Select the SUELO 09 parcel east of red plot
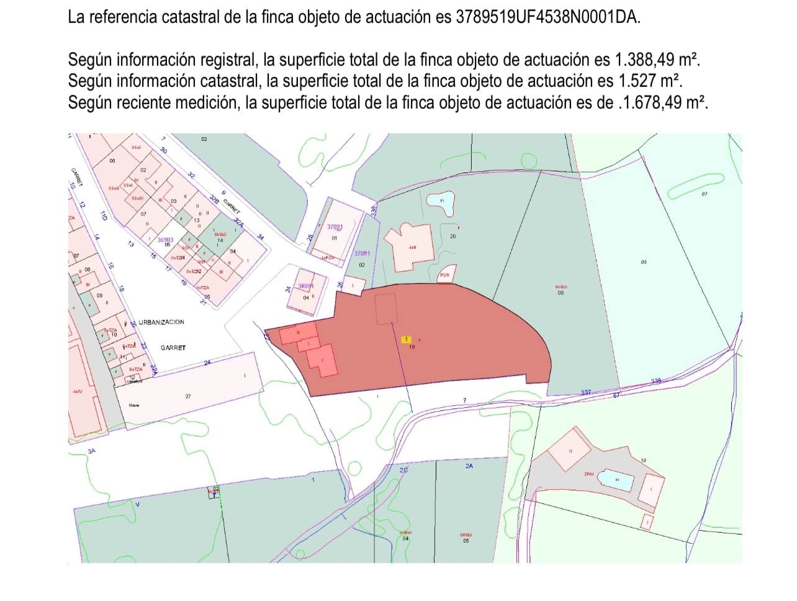The height and width of the screenshot is (601, 797). (x=561, y=289)
